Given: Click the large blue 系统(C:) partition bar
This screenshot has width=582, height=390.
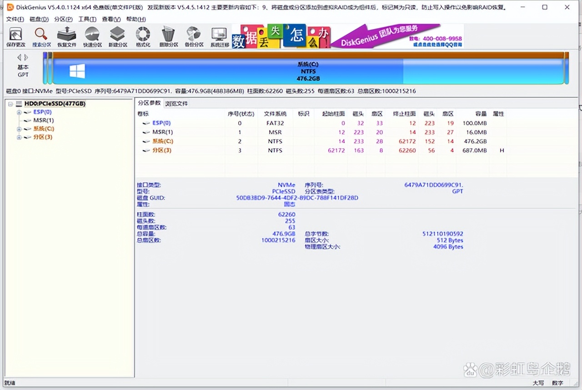Looking at the screenshot, I should [308, 71].
